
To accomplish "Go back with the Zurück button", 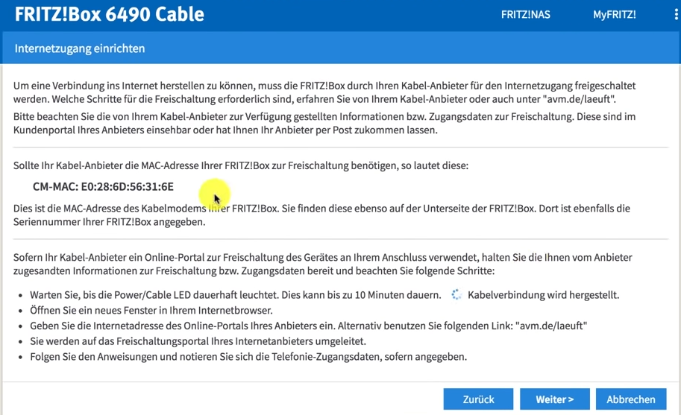I will pos(478,399).
